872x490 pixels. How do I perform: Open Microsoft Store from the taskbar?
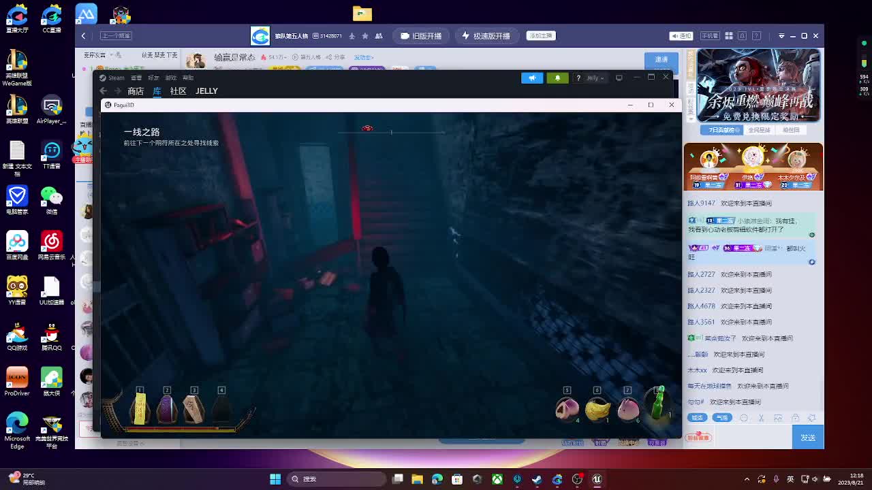point(457,479)
